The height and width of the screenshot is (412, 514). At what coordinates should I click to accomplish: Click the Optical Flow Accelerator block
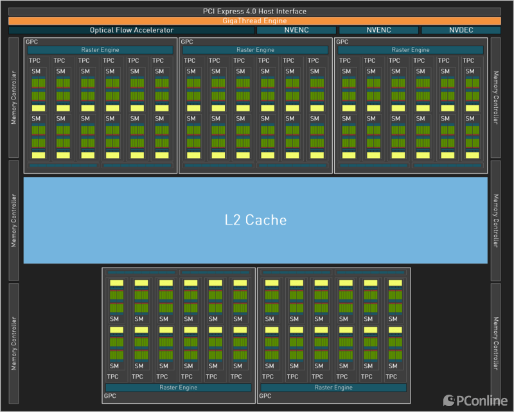(131, 30)
